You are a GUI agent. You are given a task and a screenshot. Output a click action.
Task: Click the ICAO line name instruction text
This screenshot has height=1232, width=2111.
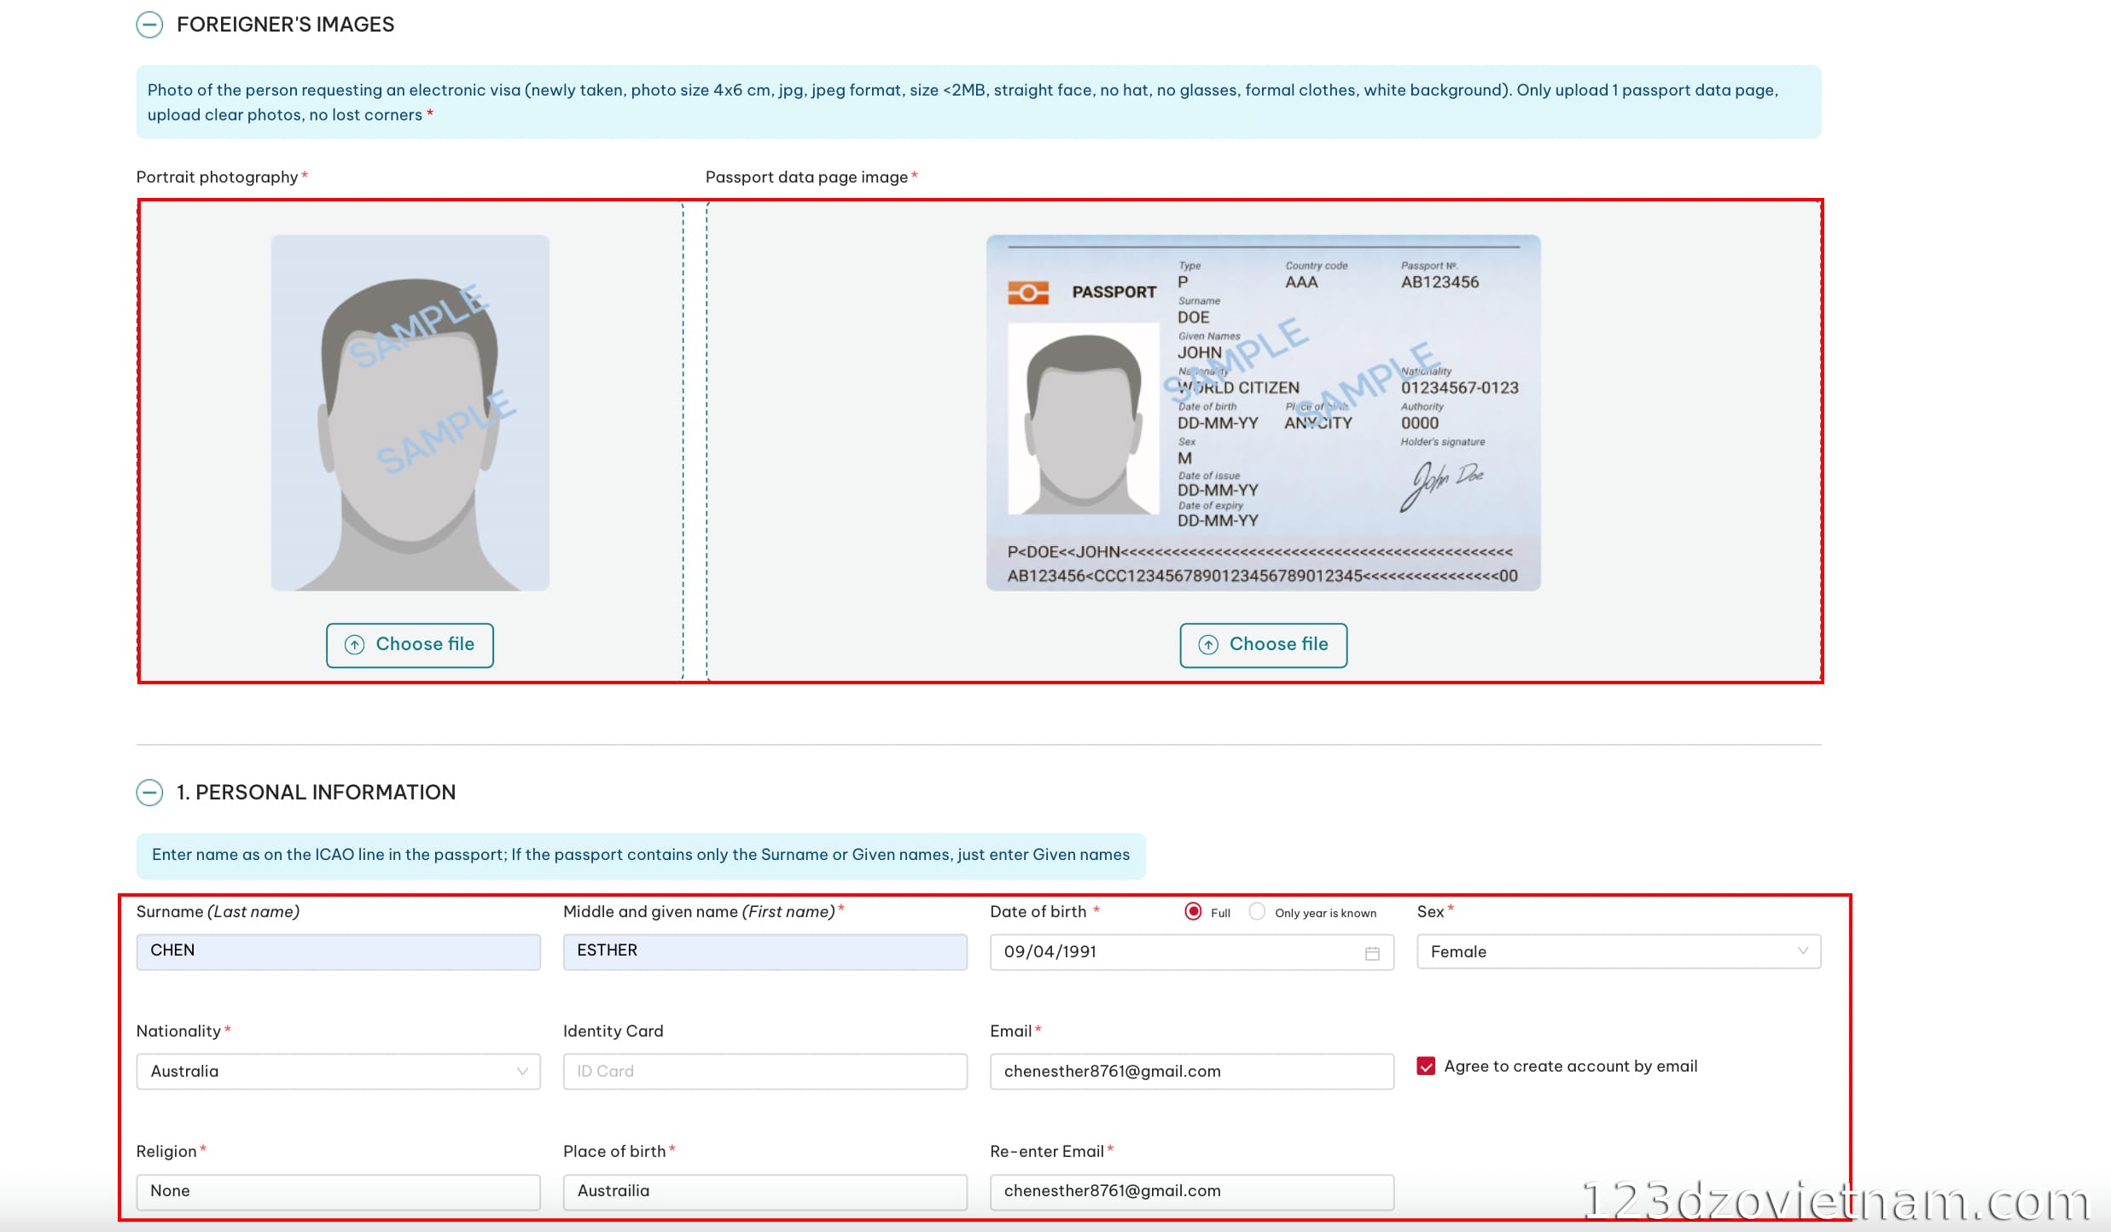pyautogui.click(x=641, y=855)
